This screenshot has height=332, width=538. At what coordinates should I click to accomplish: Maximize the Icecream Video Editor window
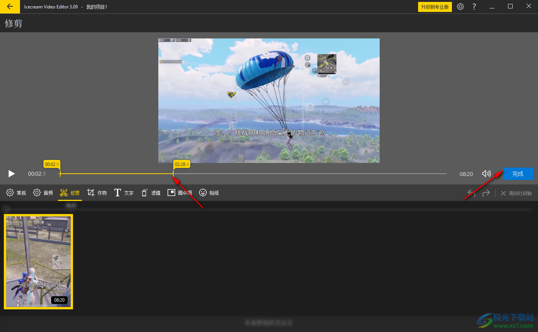click(x=510, y=7)
